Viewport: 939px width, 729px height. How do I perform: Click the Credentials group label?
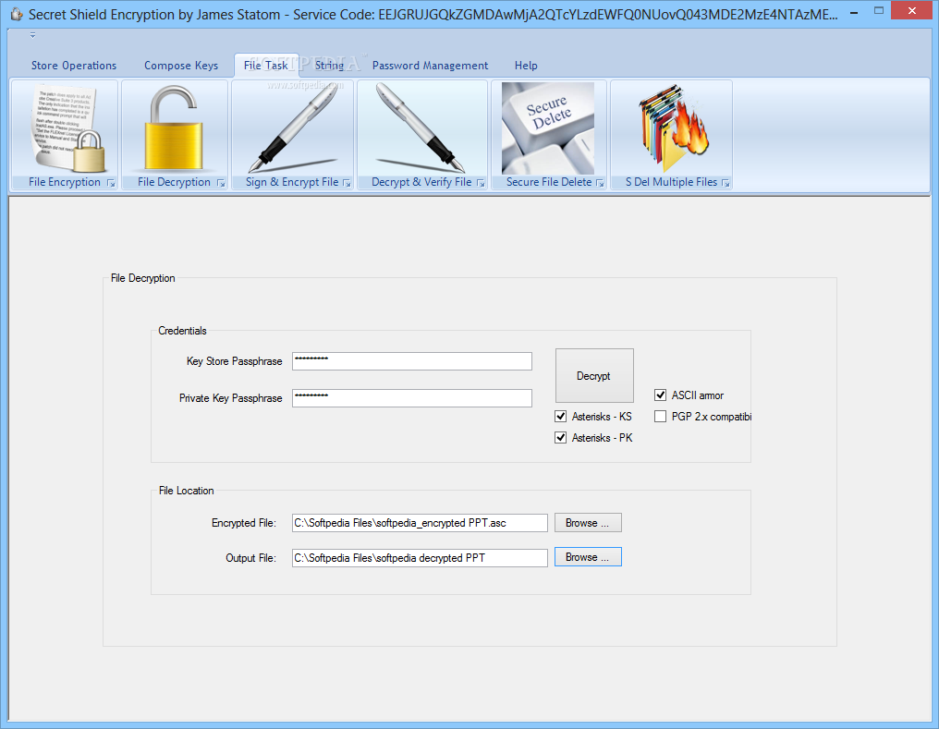coord(182,331)
